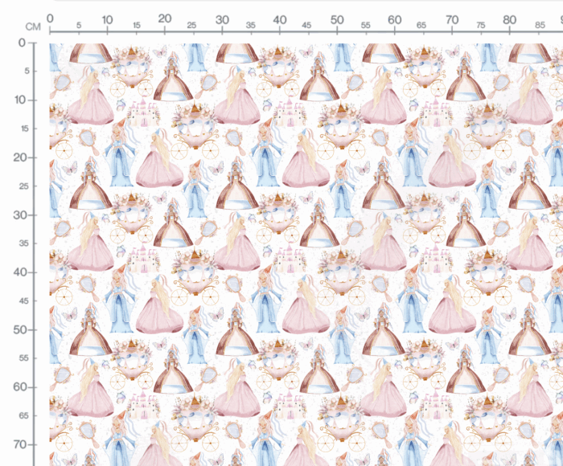Click the 30 mark on the horizontal ruler
This screenshot has width=563, height=466.
tap(222, 20)
